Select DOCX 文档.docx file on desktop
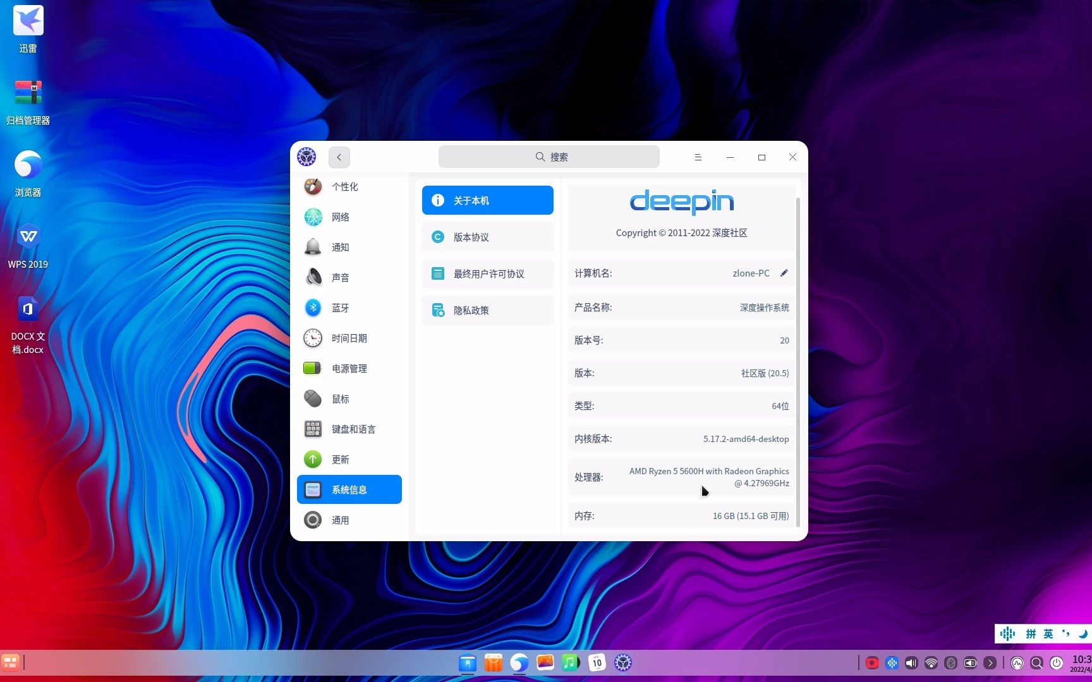This screenshot has width=1092, height=682. (28, 325)
